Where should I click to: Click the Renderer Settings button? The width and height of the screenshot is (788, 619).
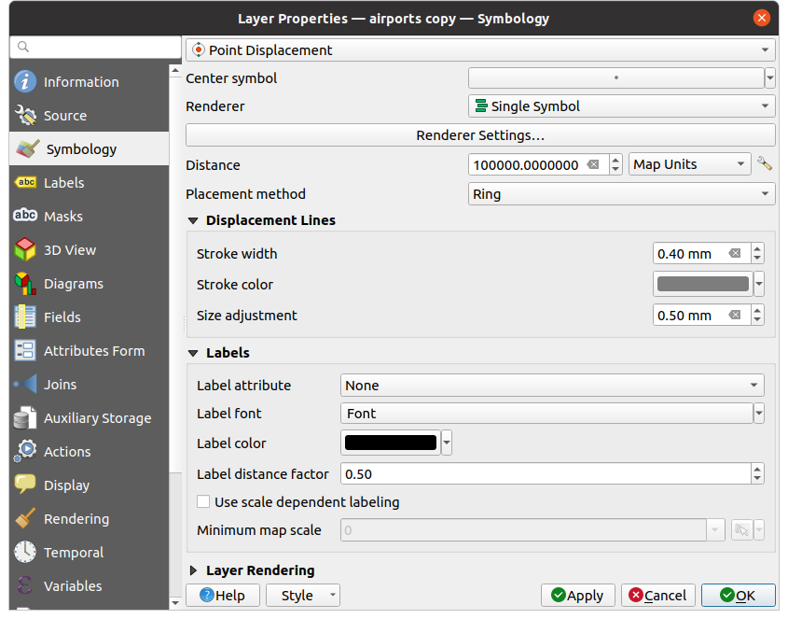point(480,134)
